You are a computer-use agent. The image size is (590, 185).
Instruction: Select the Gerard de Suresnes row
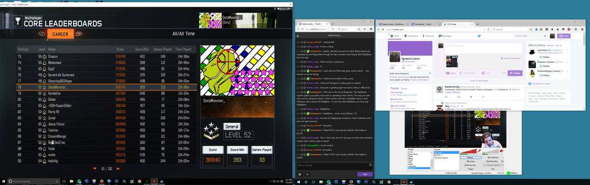106,74
